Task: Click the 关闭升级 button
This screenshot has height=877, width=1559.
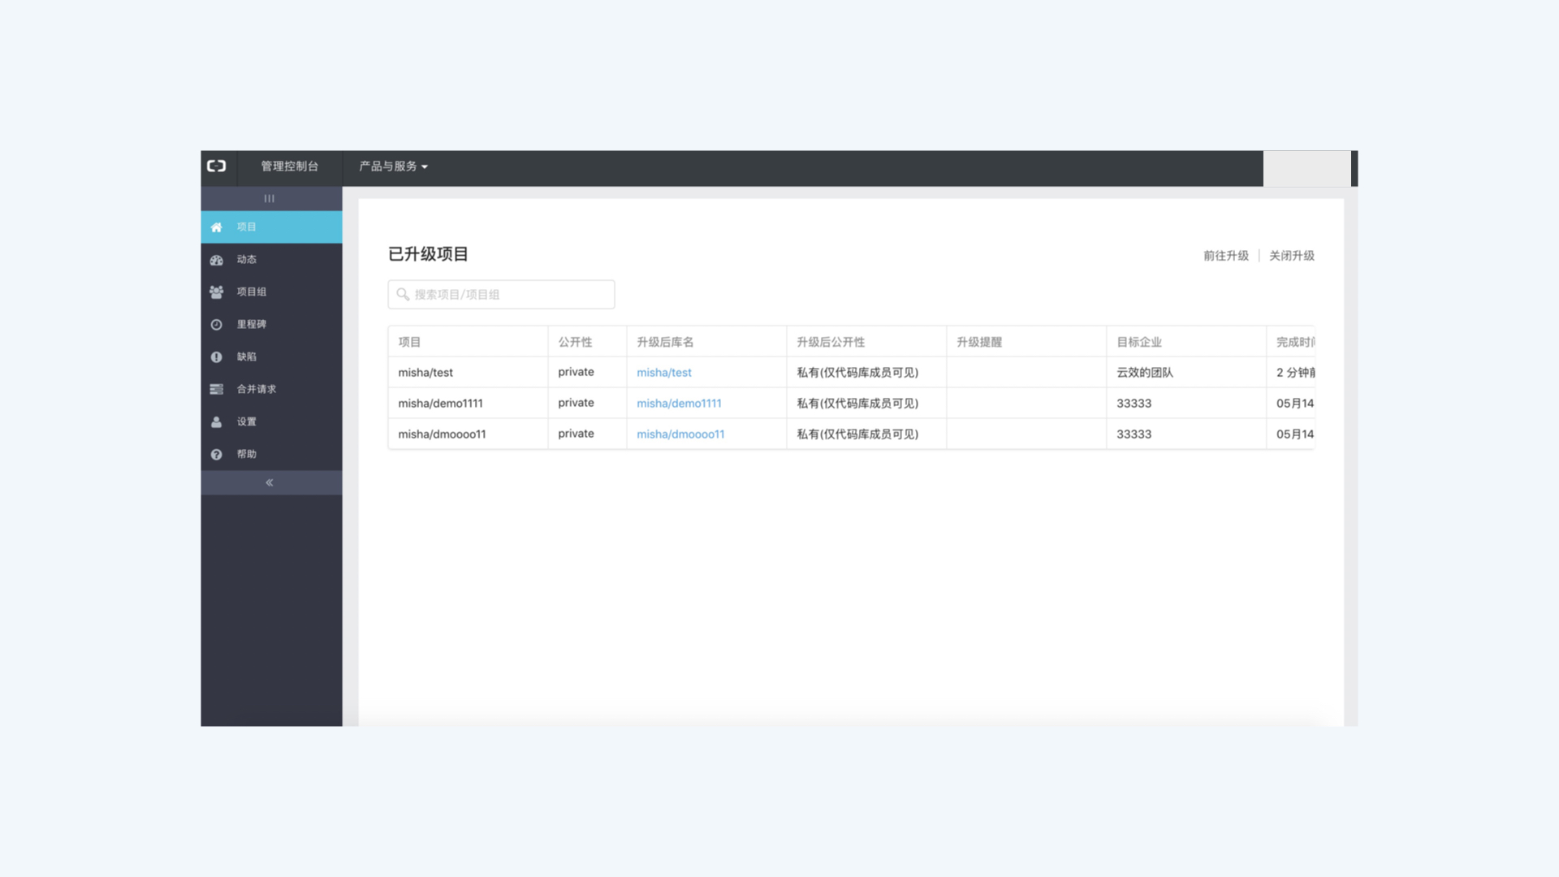Action: coord(1291,255)
